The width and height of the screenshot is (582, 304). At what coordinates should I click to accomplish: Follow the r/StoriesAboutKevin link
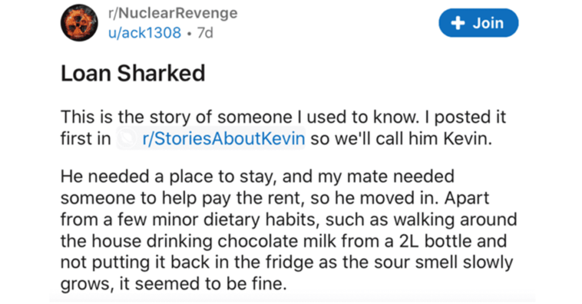(x=223, y=138)
